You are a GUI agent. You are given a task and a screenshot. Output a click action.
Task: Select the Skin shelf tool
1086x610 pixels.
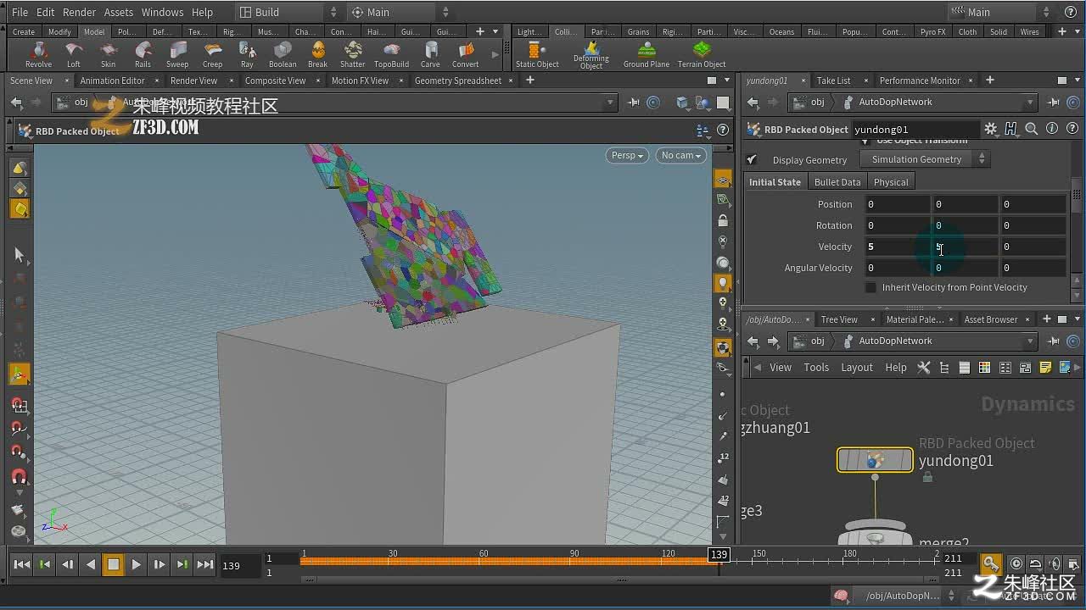pos(108,54)
